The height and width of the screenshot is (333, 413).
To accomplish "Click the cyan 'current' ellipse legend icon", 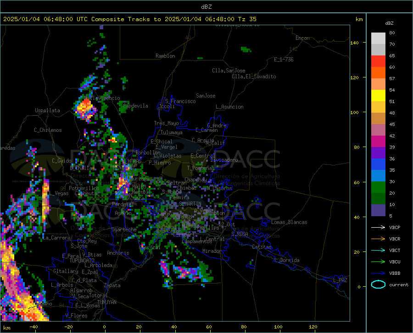I will tap(378, 284).
